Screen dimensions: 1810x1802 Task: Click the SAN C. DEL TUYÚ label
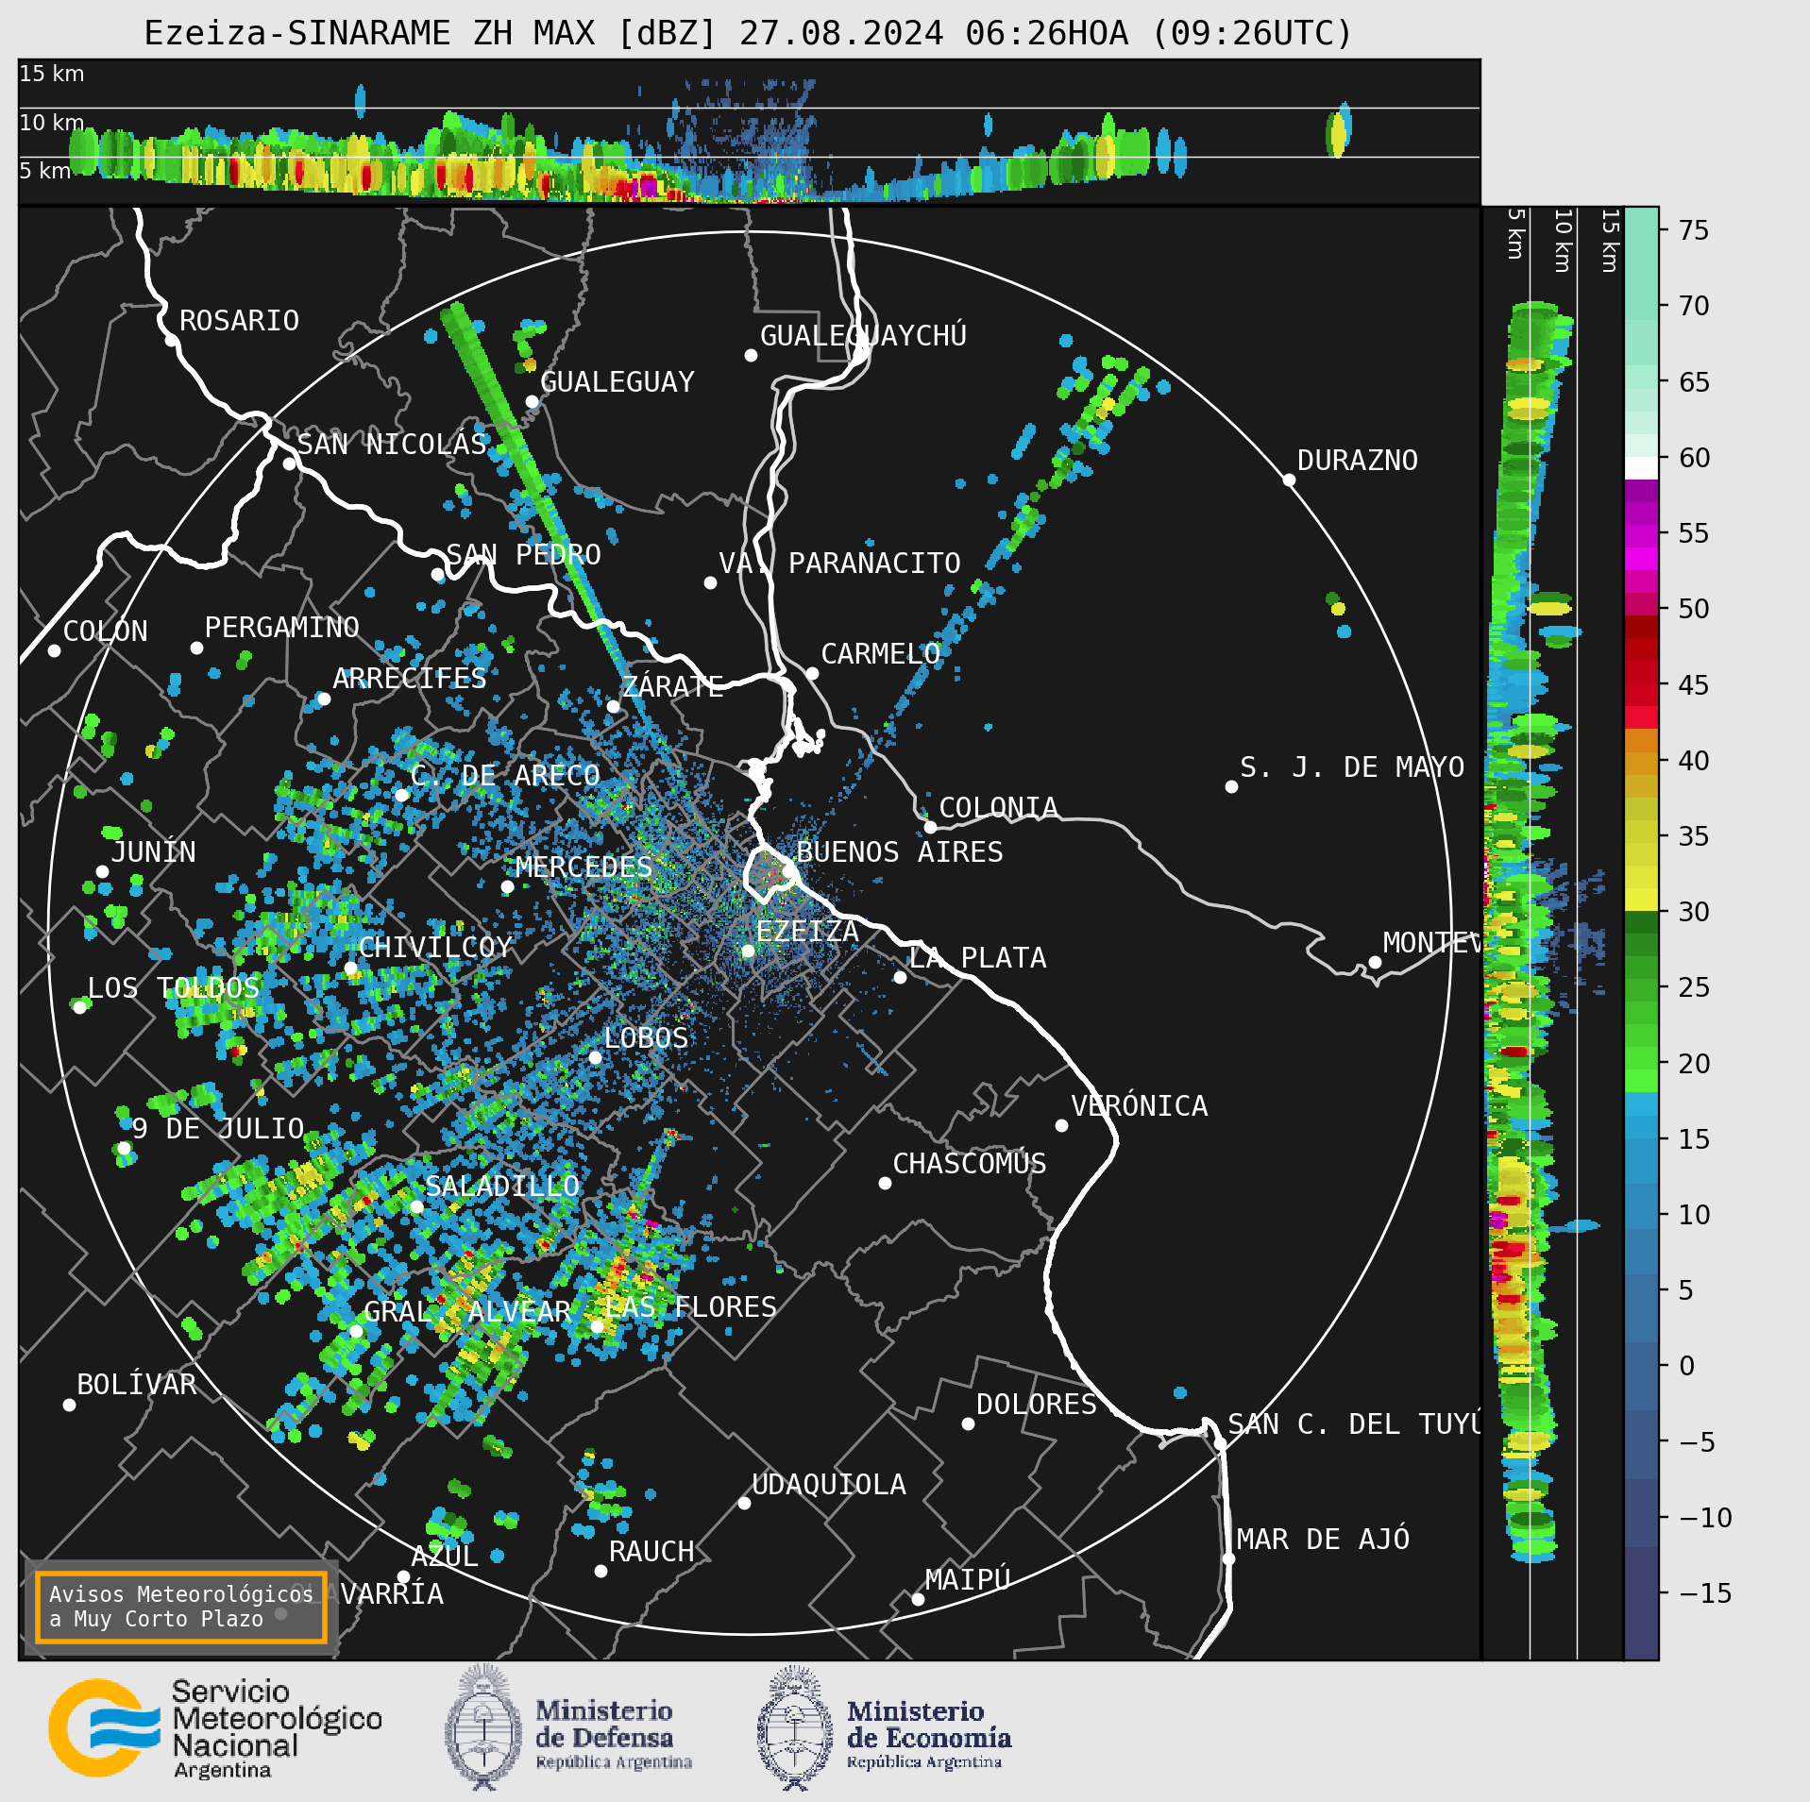1354,1424
